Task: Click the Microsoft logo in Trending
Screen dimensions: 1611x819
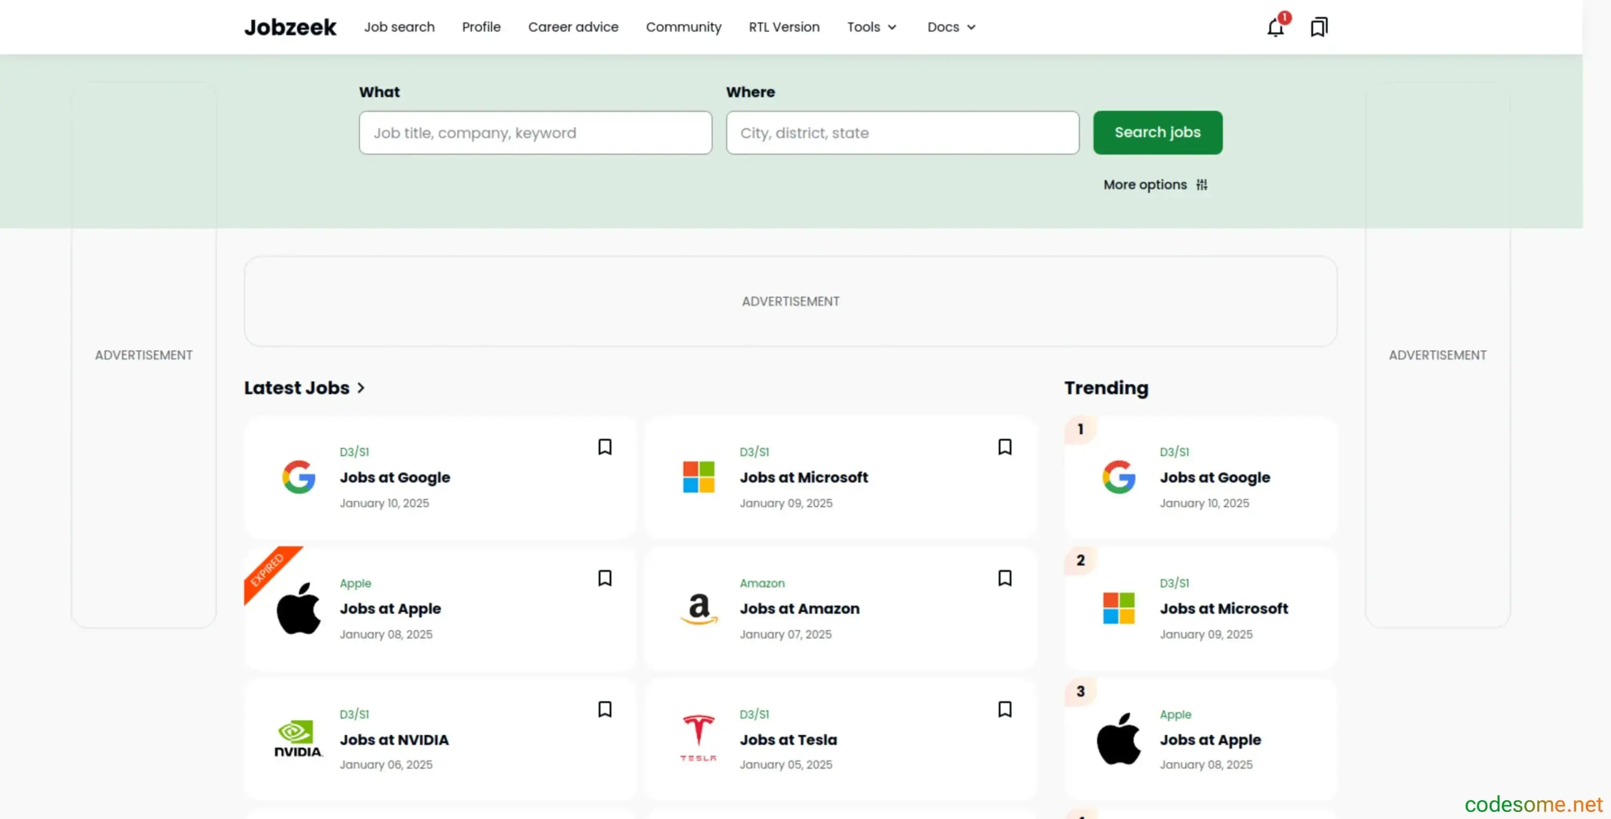Action: tap(1118, 608)
